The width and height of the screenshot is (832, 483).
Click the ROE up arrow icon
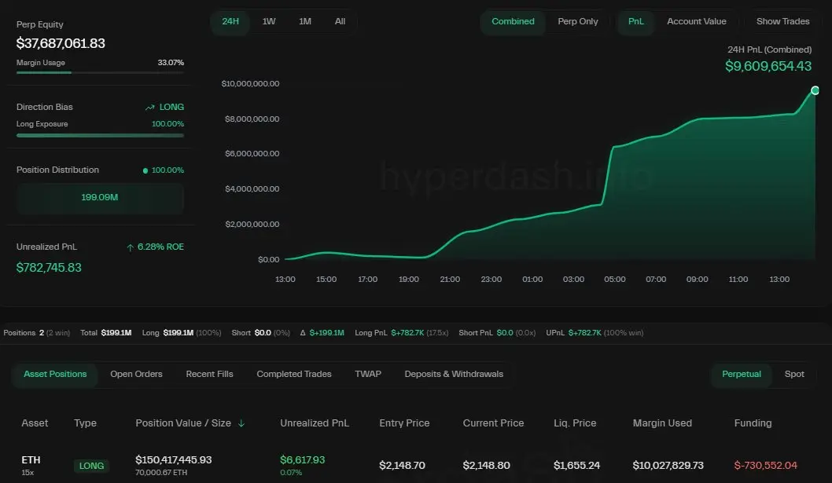coord(130,247)
